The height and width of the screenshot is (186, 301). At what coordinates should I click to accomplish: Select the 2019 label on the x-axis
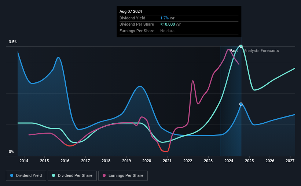click(x=126, y=161)
